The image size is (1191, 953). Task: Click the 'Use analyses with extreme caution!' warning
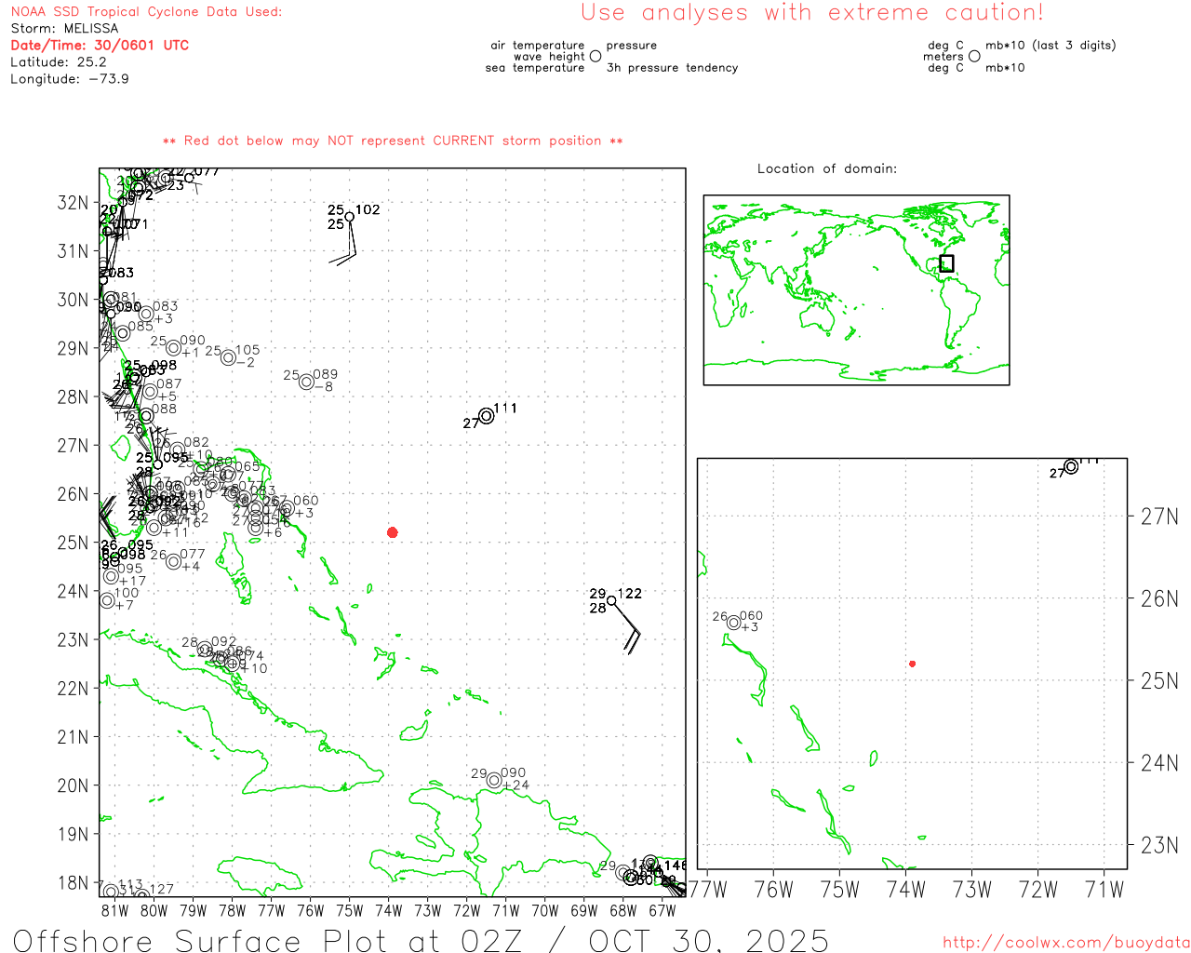(x=812, y=13)
